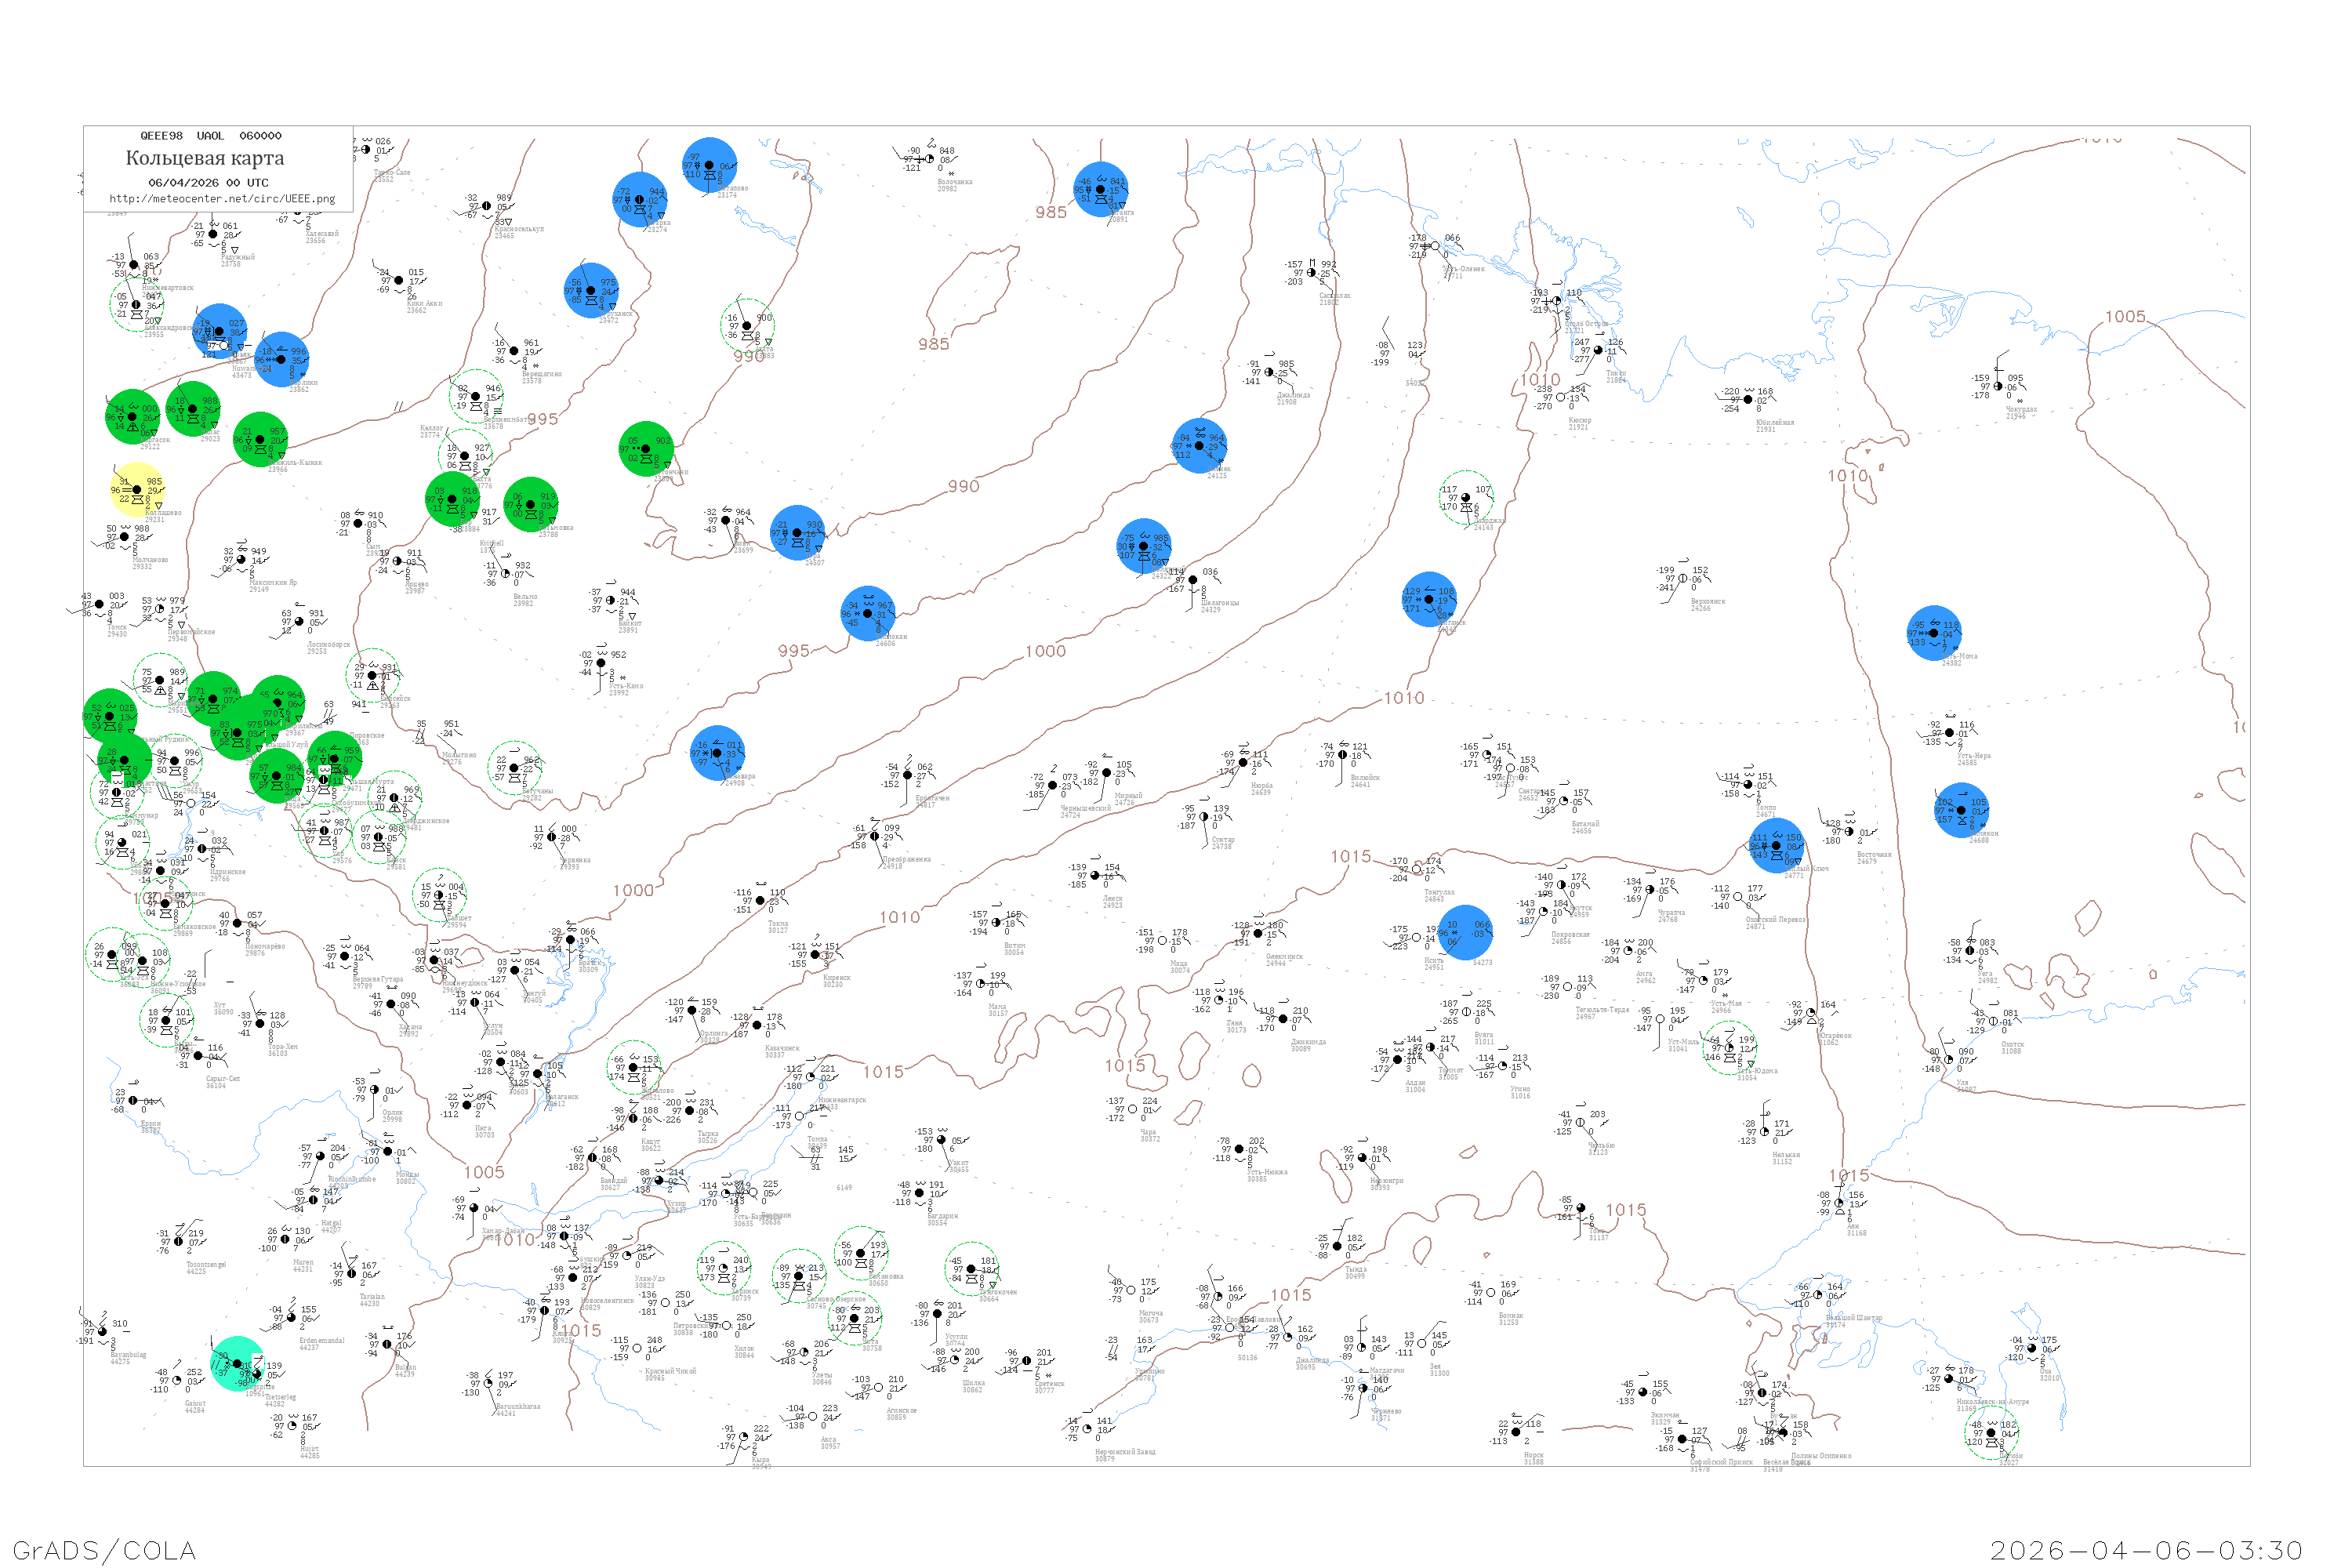Click the Верхоянск station plot symbol
Screen dimensions: 2352x1568
[x=1683, y=578]
